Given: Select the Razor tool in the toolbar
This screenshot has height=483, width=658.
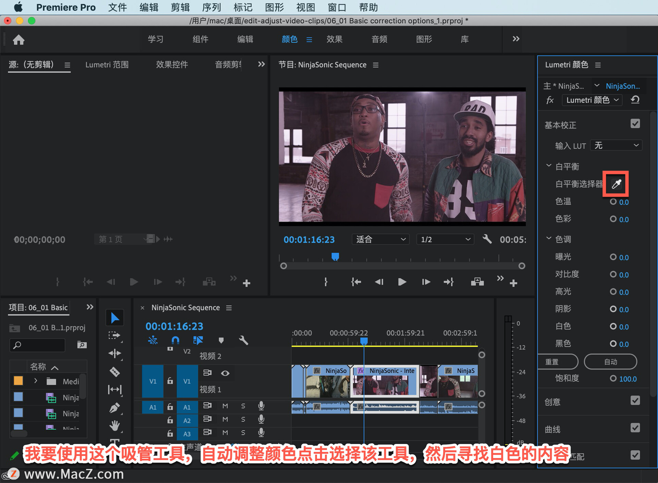Looking at the screenshot, I should 114,372.
